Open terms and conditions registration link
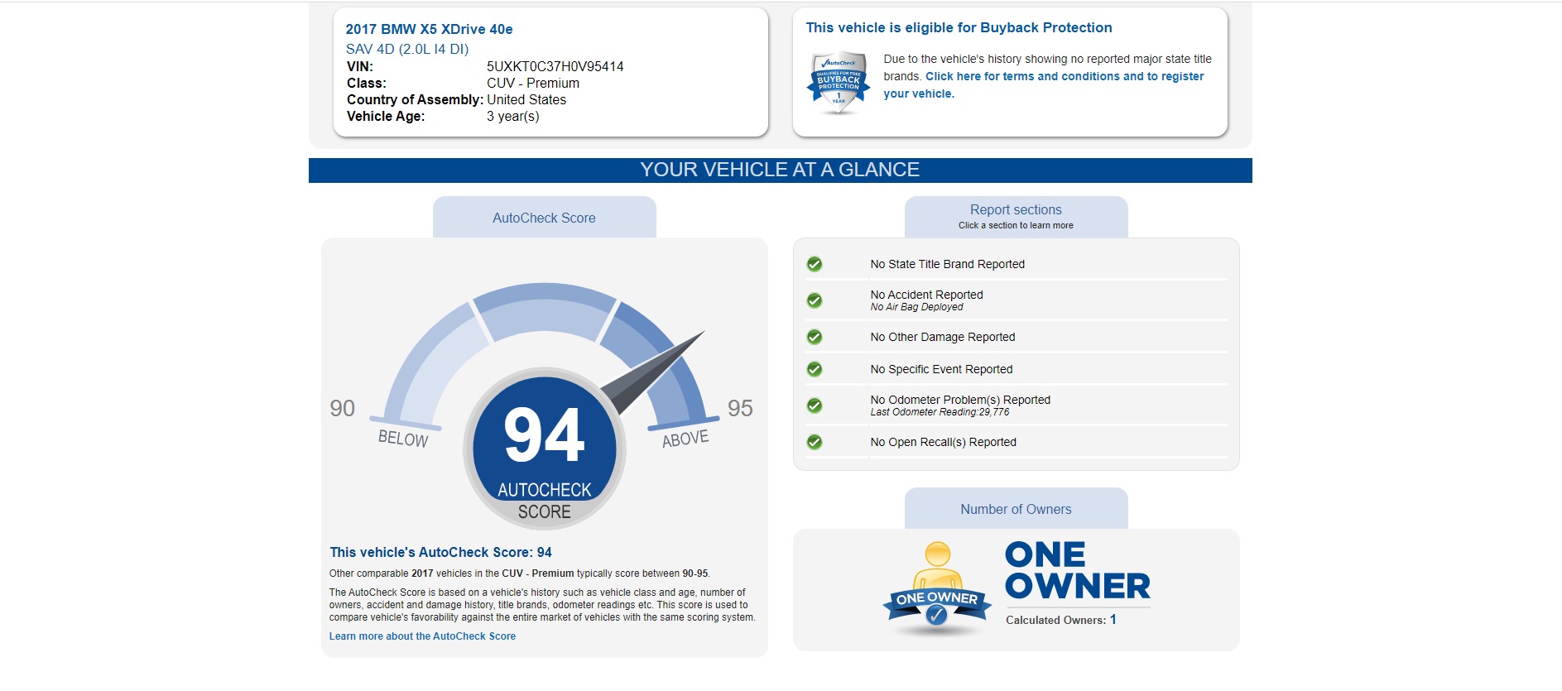This screenshot has width=1562, height=691. tap(1064, 76)
